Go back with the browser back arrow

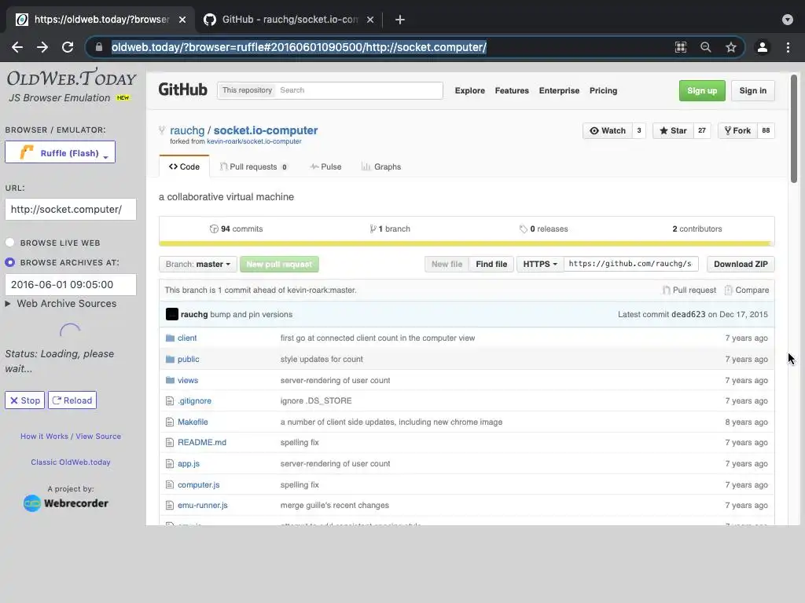pyautogui.click(x=17, y=47)
